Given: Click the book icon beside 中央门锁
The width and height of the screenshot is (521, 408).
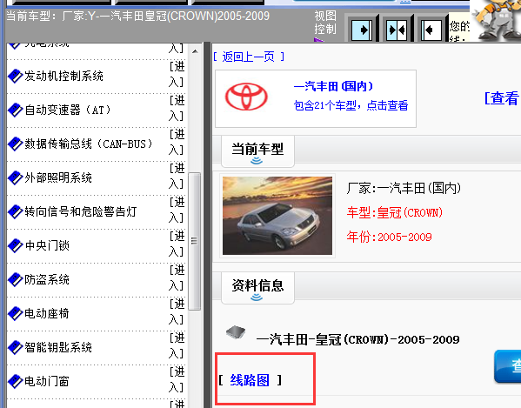Looking at the screenshot, I should (15, 245).
